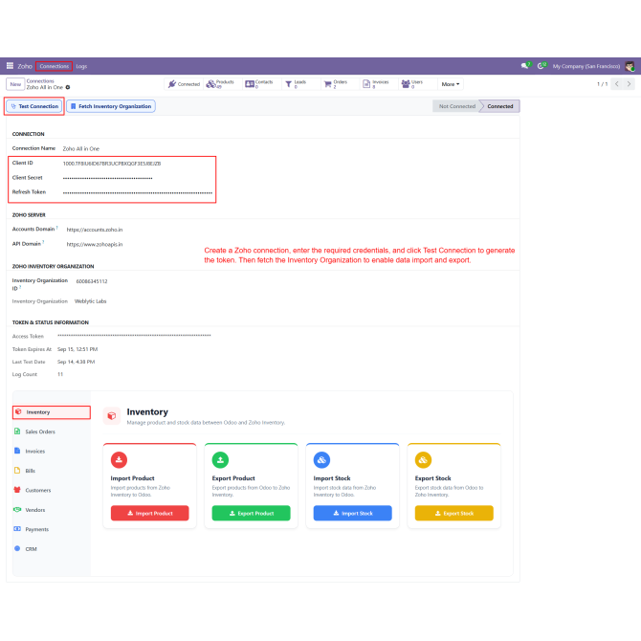Open the Contacts stat button
Viewport: 641px width, 641px height.
tap(259, 84)
